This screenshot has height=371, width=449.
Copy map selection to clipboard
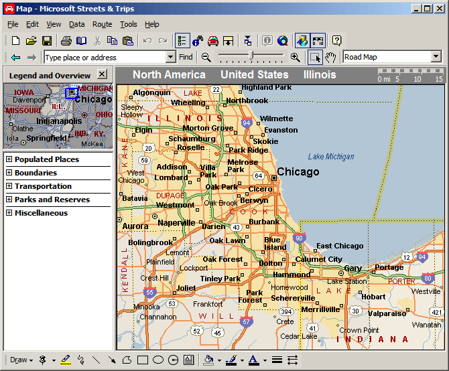pyautogui.click(x=112, y=41)
